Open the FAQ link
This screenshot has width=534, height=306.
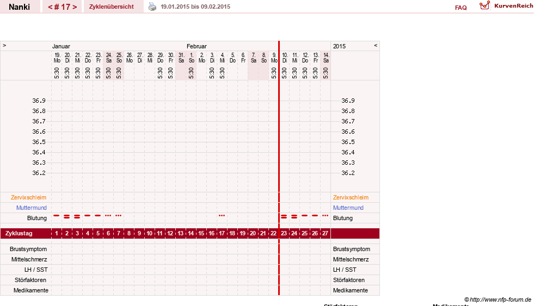pyautogui.click(x=461, y=8)
